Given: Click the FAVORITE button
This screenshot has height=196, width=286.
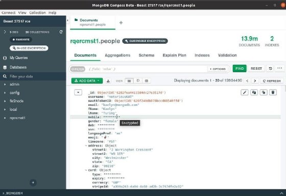Looking at the screenshot, I should point(21,40).
